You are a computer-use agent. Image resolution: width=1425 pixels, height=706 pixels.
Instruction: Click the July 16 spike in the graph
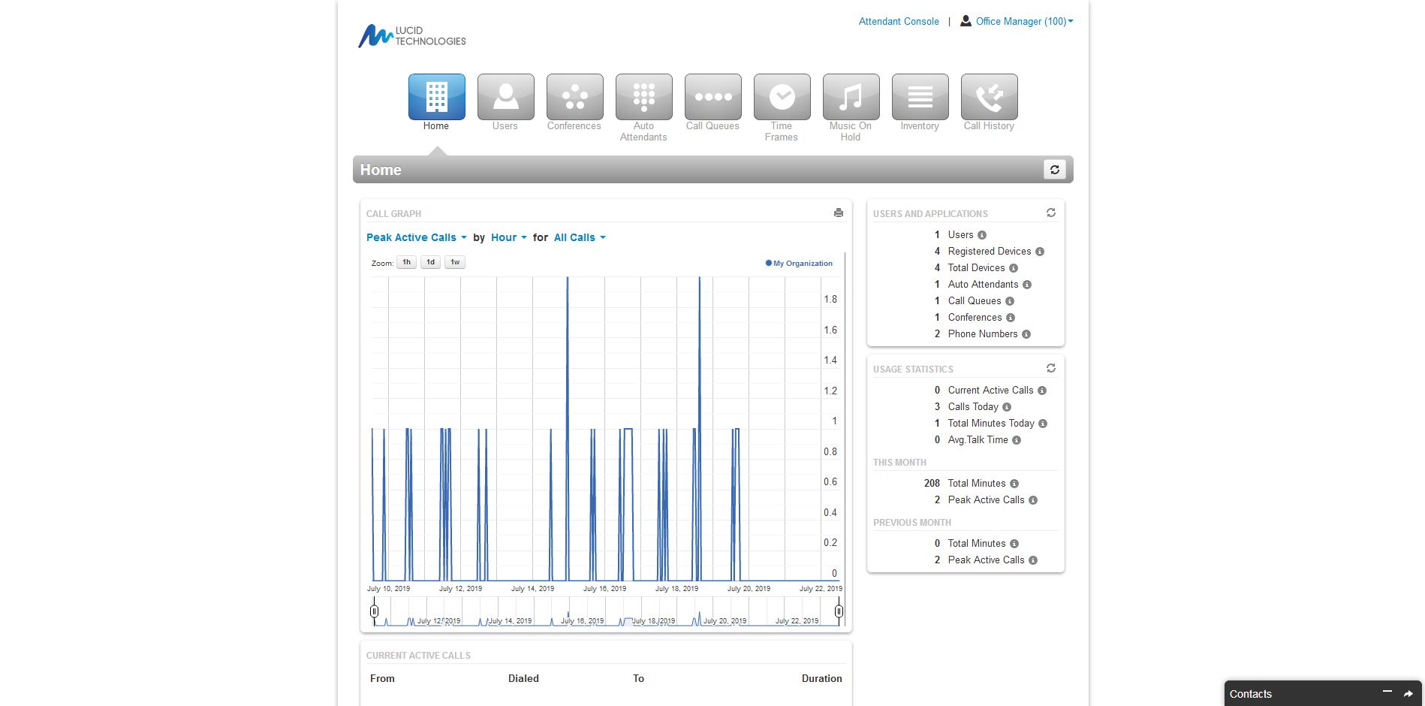[x=568, y=428]
